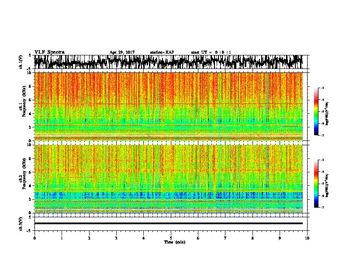This screenshot has height=267, width=346.
Task: Select the "start UT = 0:0:1" header text
Action: (211, 52)
